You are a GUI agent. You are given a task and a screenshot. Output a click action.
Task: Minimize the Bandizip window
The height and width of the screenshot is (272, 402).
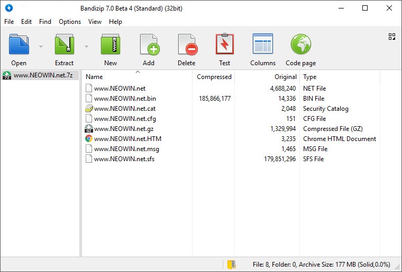coord(341,8)
